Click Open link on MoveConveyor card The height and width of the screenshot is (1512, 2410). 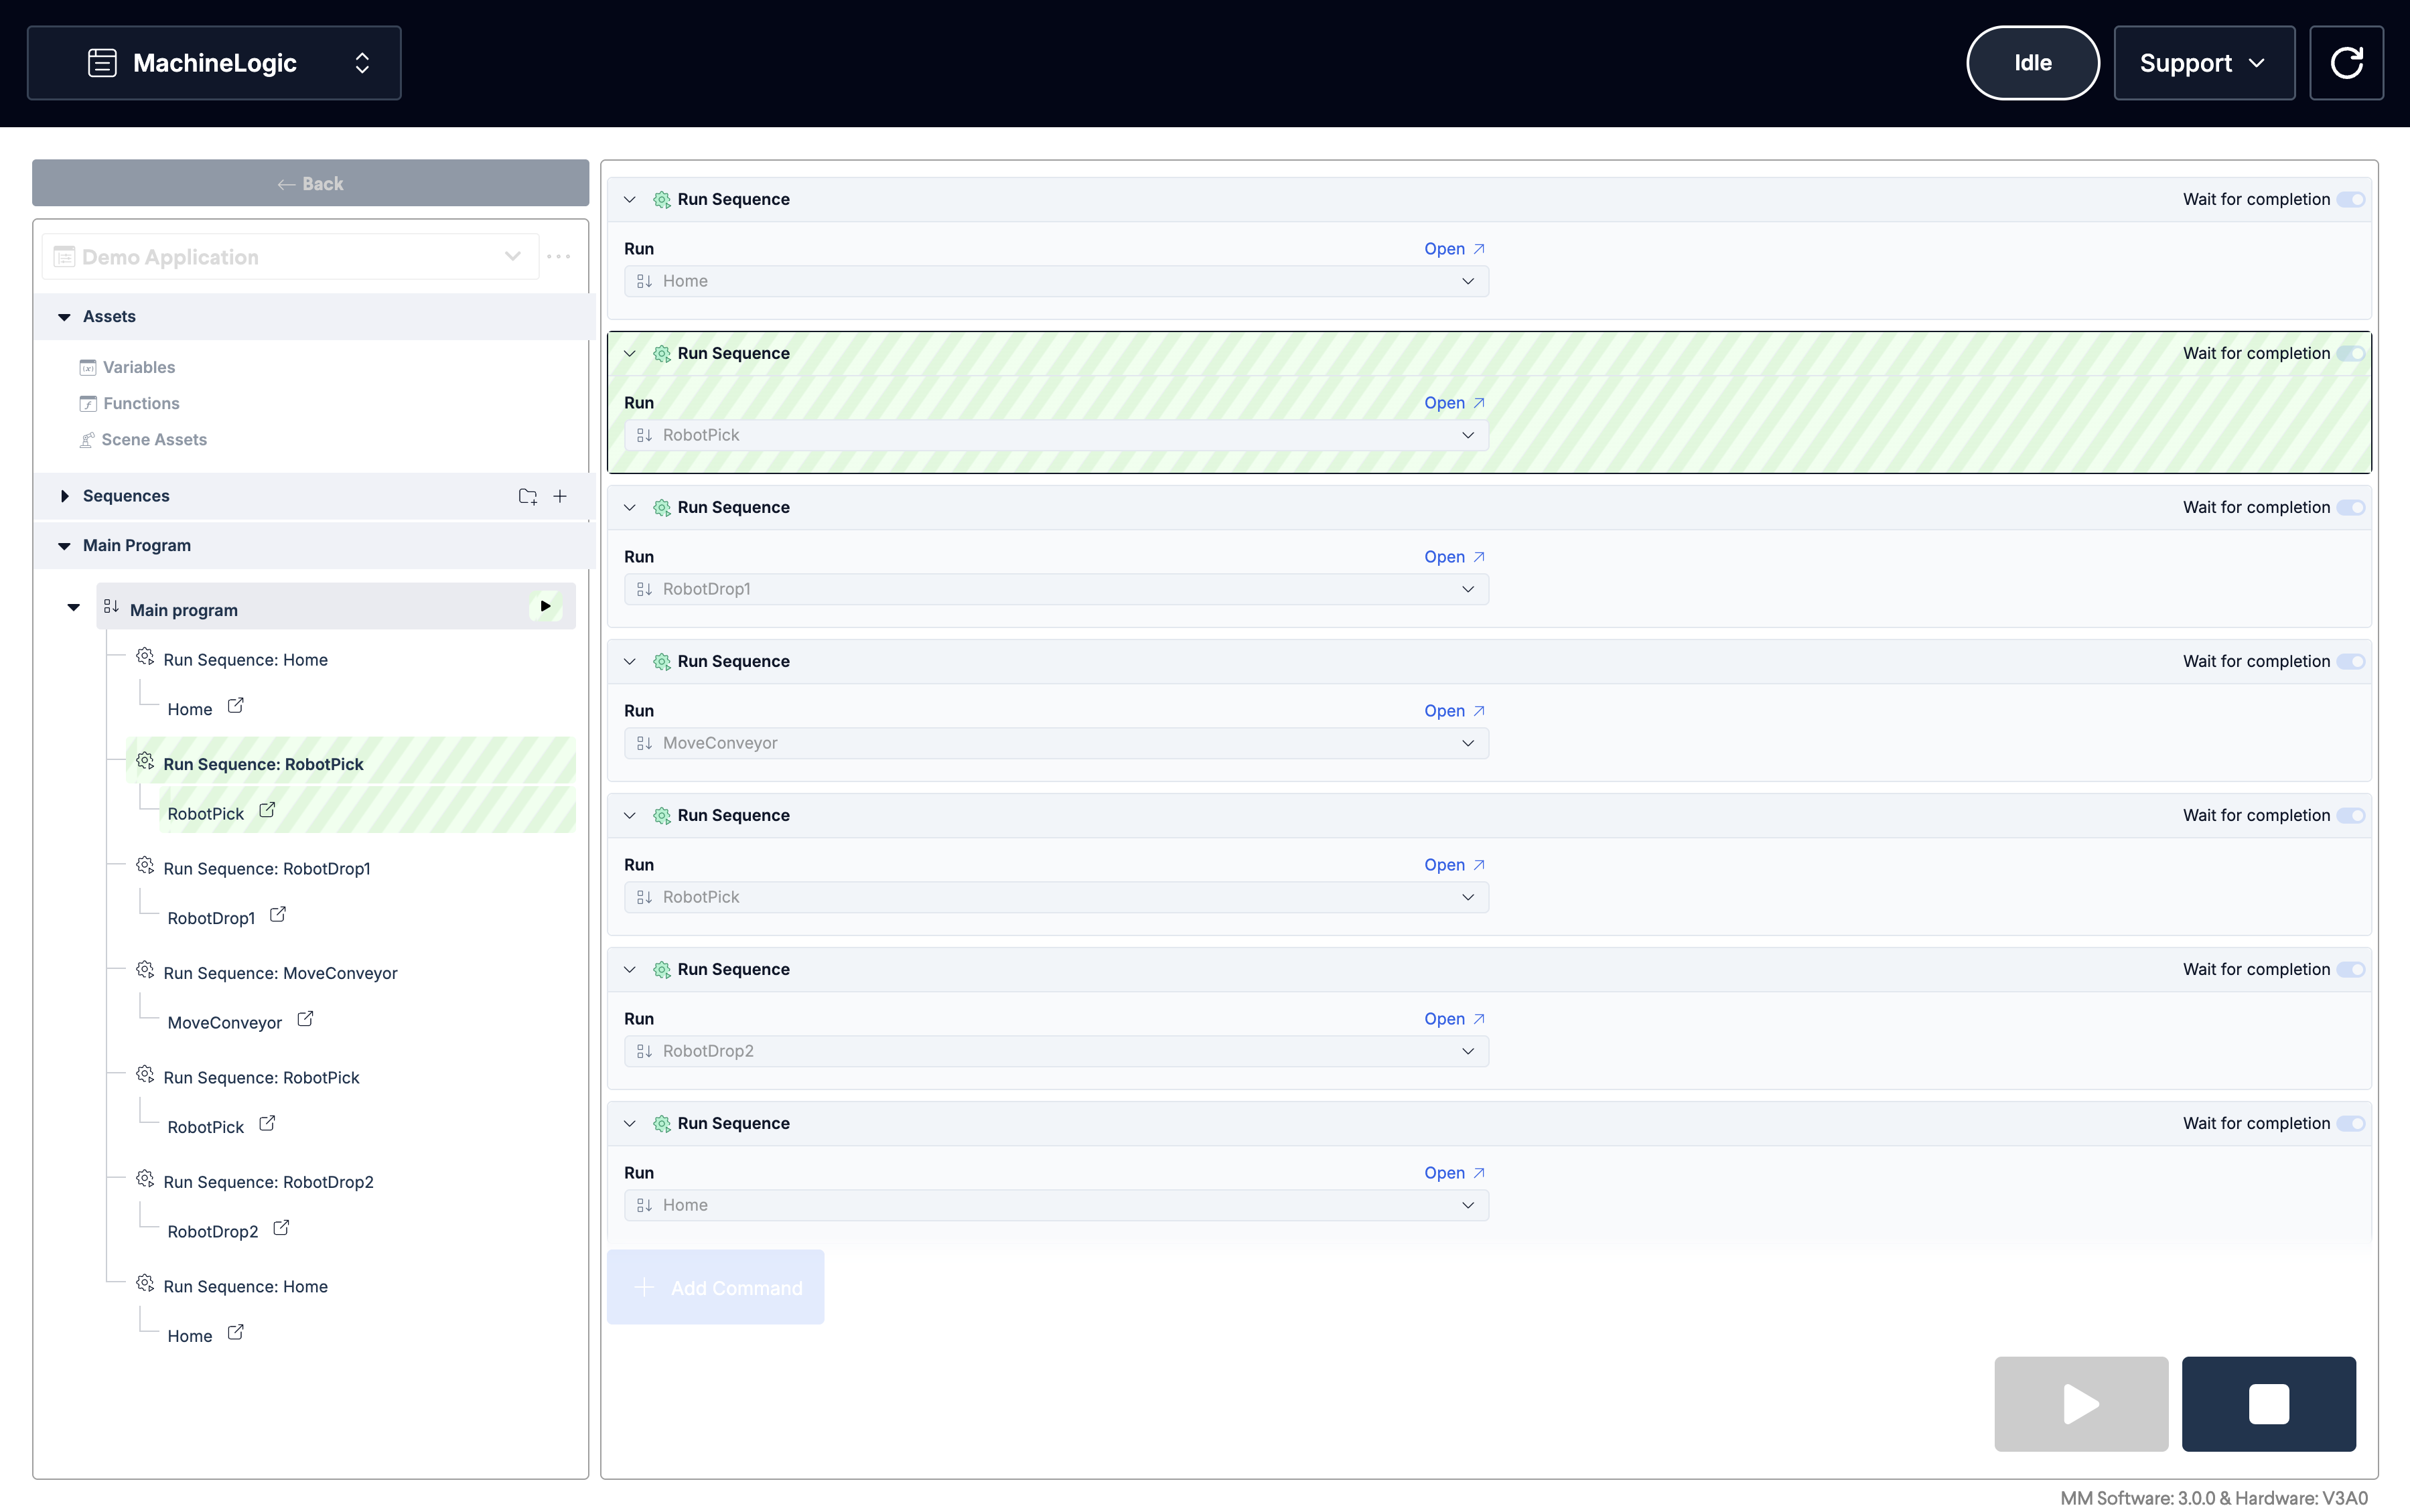click(1455, 711)
